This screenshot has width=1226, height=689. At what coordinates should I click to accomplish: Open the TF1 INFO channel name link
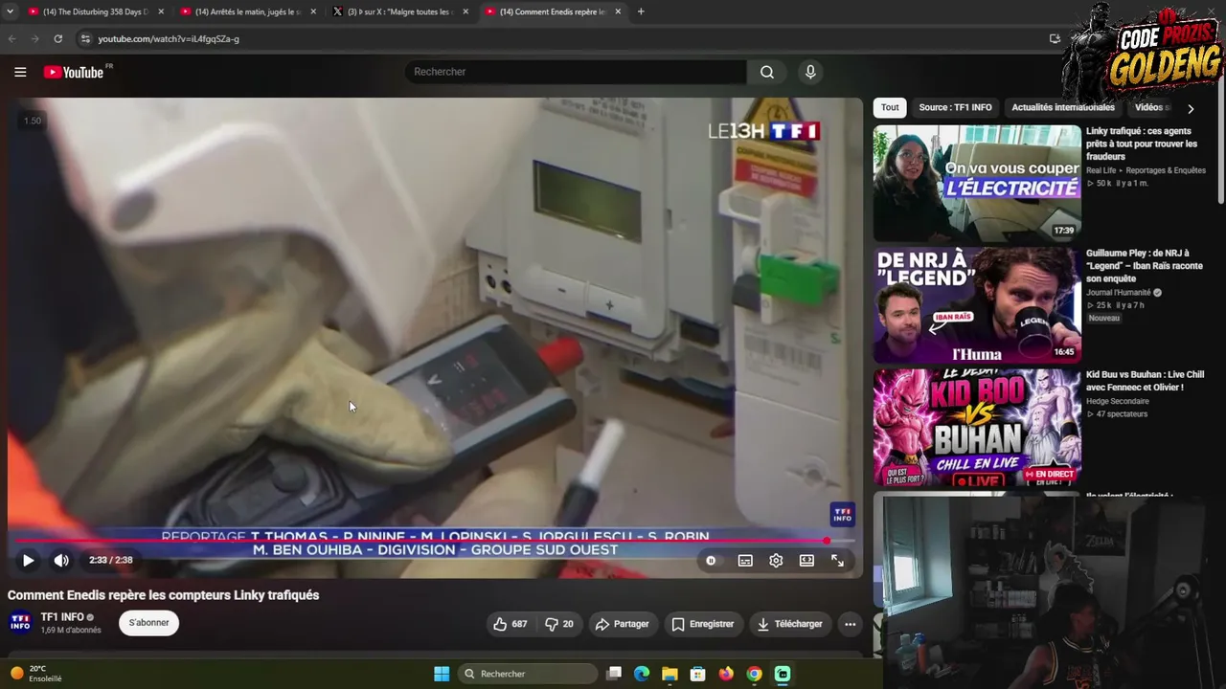click(62, 617)
